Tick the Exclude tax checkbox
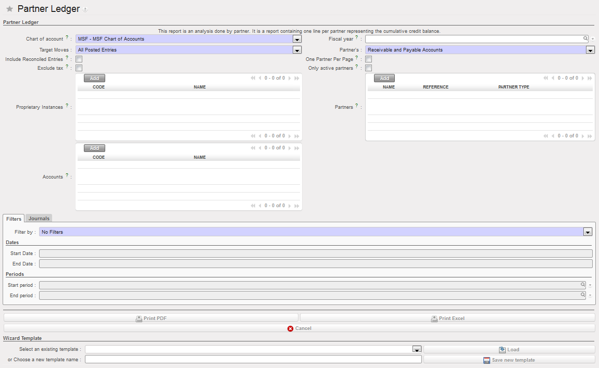Image resolution: width=599 pixels, height=368 pixels. click(x=79, y=68)
